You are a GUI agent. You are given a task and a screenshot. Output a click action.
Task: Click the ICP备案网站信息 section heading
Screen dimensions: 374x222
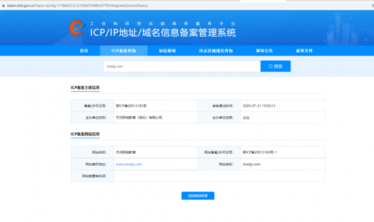(x=85, y=134)
